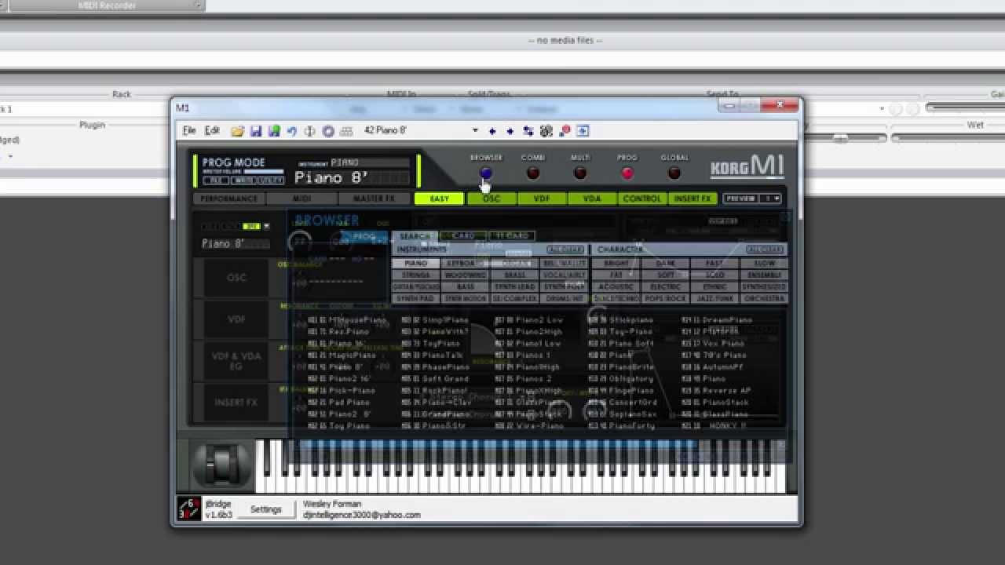Toggle the ORCHESTRA character filter
1005x565 pixels.
point(763,299)
